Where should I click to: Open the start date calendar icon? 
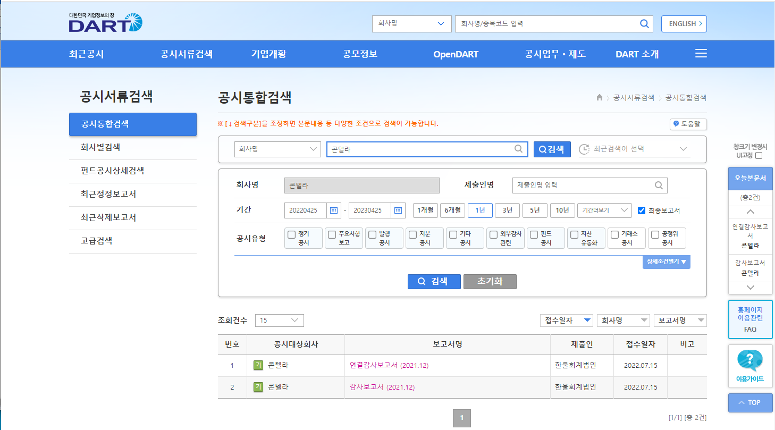pyautogui.click(x=334, y=210)
